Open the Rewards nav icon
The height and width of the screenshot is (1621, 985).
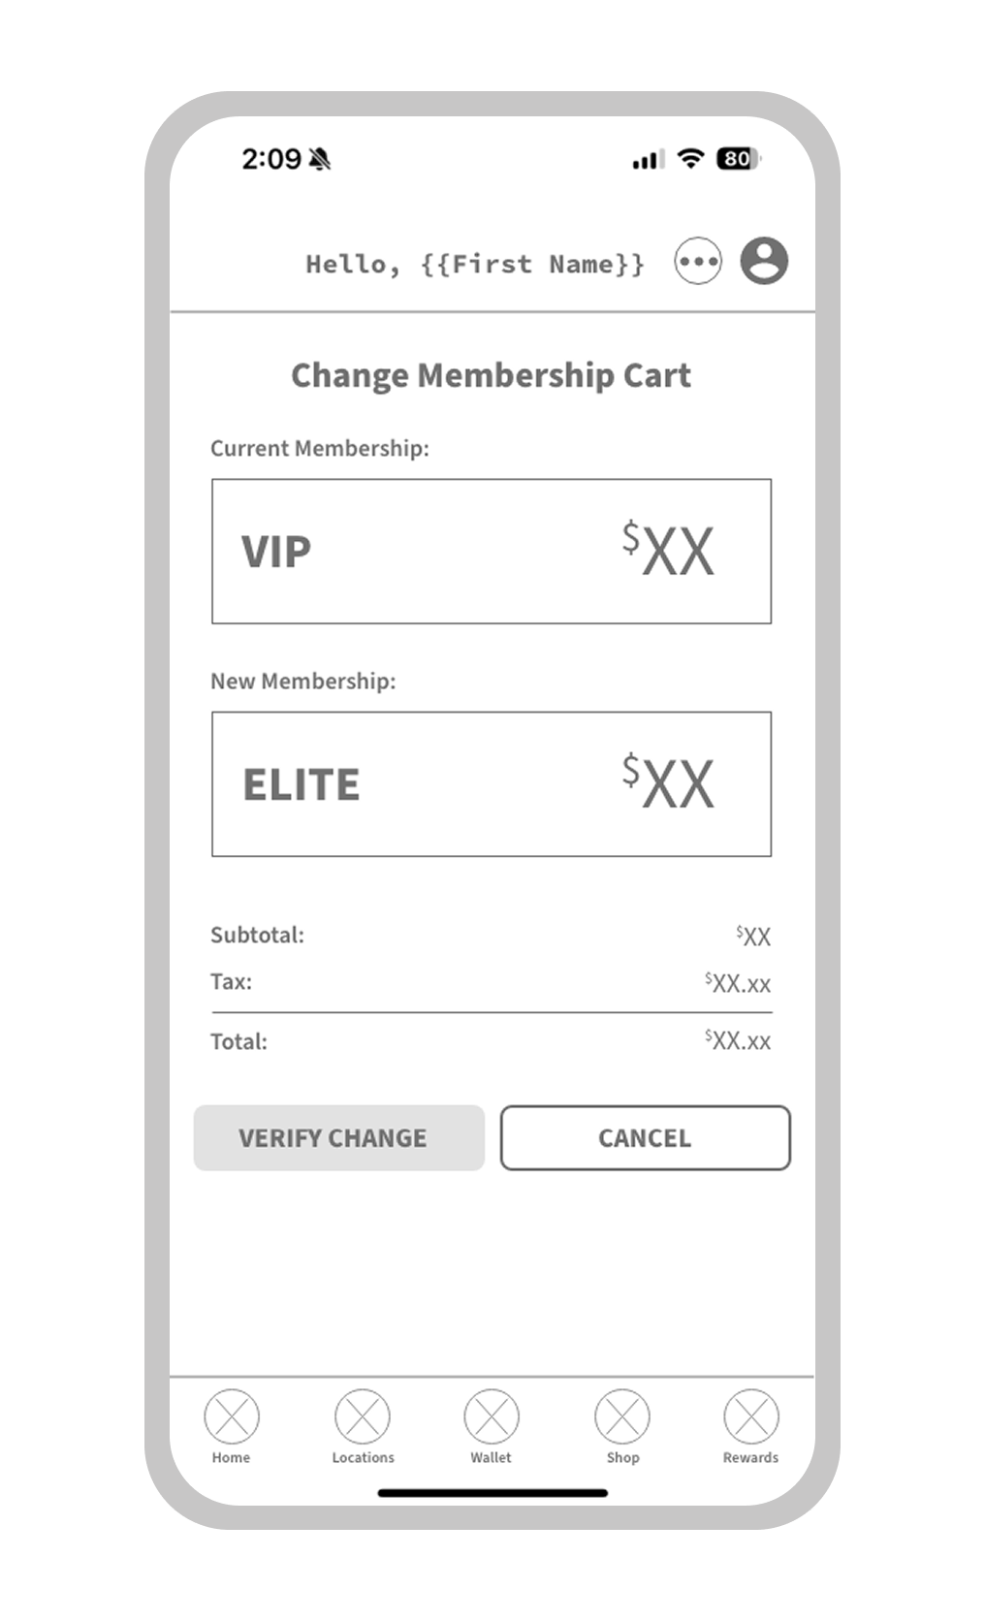[x=751, y=1416]
